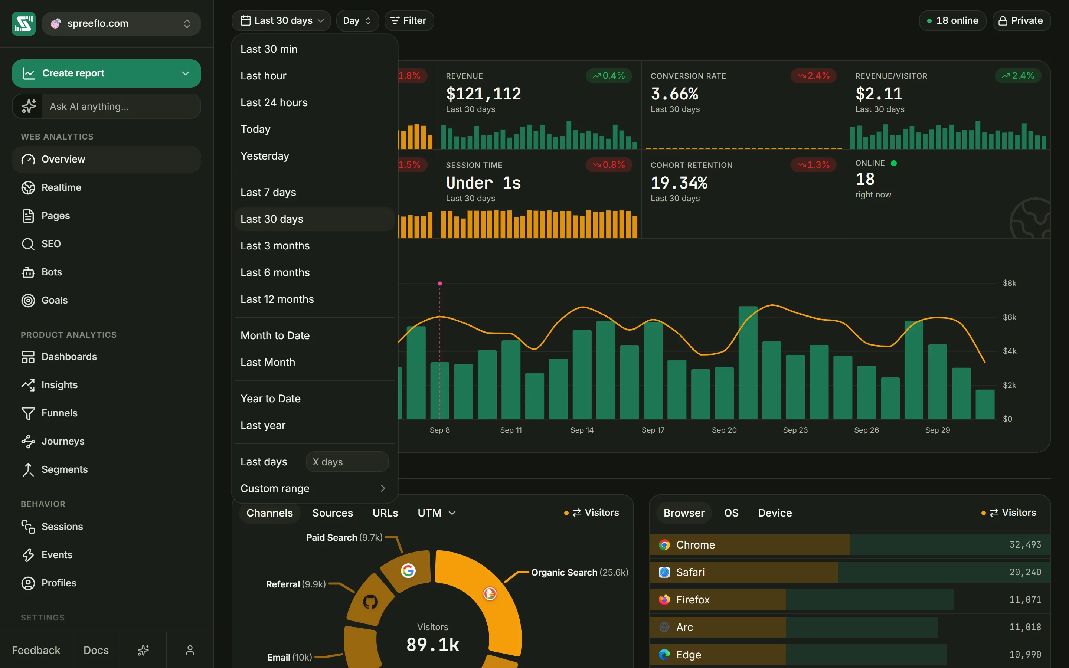Switch to the OS tab

731,513
